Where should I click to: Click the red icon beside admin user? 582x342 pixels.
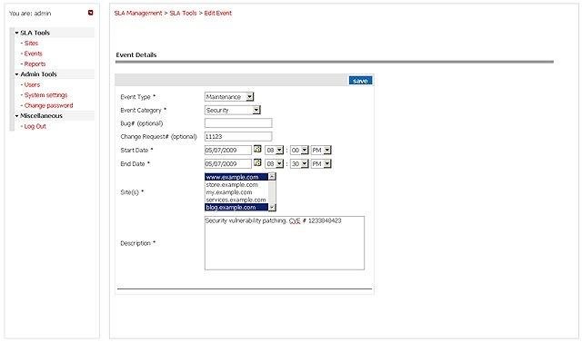point(91,13)
